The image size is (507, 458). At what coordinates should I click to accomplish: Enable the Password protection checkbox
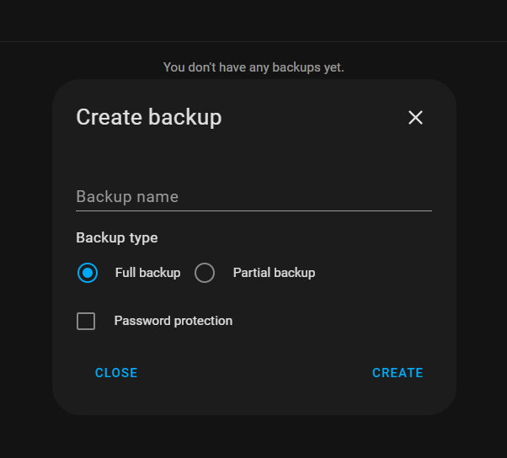click(86, 321)
